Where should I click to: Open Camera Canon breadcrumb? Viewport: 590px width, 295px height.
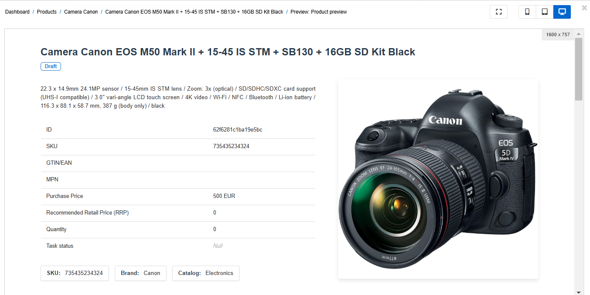pos(81,12)
